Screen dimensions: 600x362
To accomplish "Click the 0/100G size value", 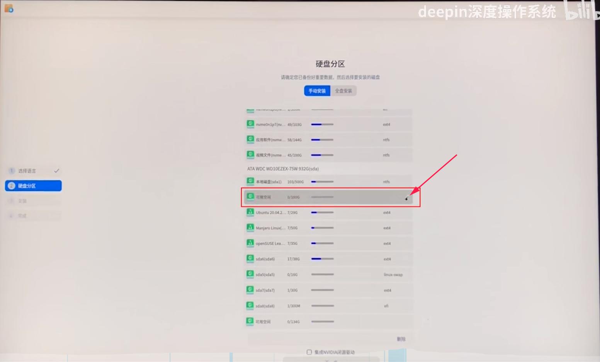I will [x=294, y=197].
